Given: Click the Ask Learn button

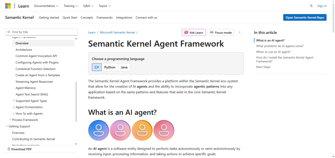Looking at the screenshot, I should [x=194, y=32].
